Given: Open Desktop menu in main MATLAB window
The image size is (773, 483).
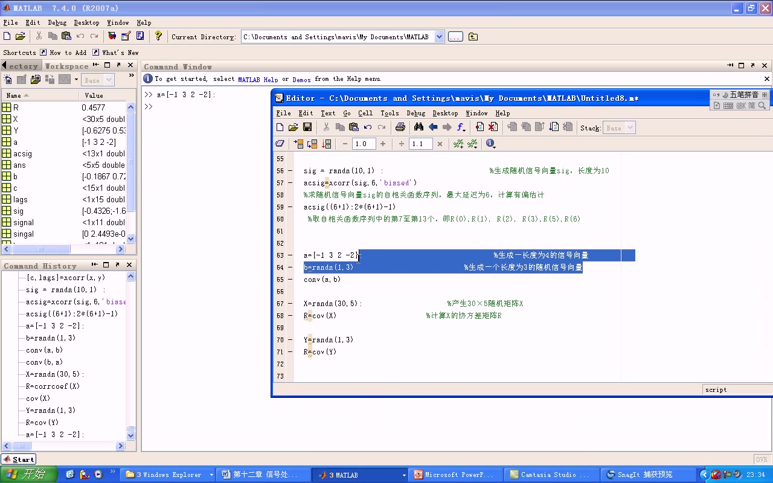Looking at the screenshot, I should pyautogui.click(x=86, y=22).
